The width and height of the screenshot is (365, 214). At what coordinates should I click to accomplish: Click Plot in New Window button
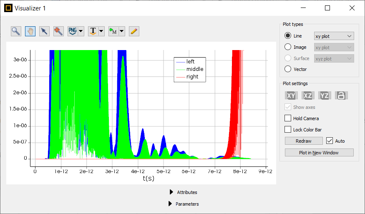(319, 153)
